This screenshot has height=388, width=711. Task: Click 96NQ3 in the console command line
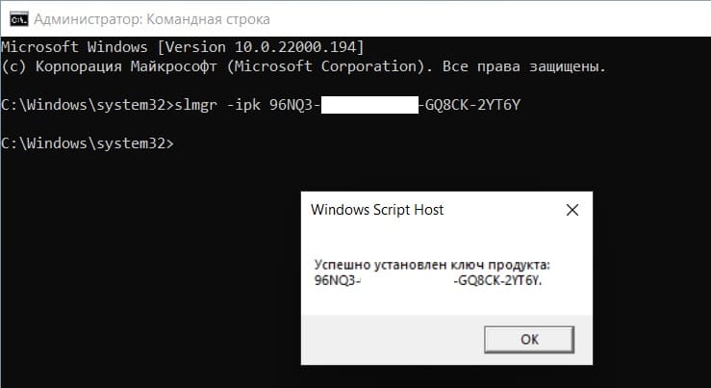(291, 105)
